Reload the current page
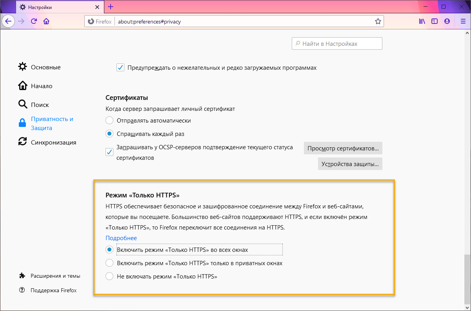471x311 pixels. pyautogui.click(x=34, y=22)
